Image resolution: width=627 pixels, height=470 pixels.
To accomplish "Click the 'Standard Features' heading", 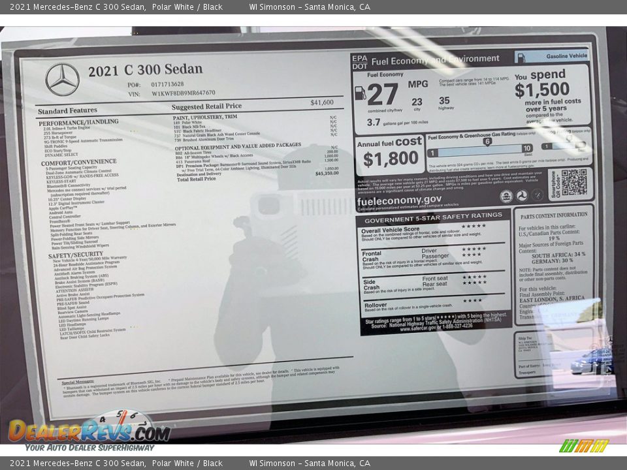I will (x=67, y=111).
